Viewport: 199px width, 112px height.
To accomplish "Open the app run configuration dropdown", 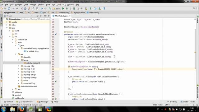I will [x=57, y=8].
